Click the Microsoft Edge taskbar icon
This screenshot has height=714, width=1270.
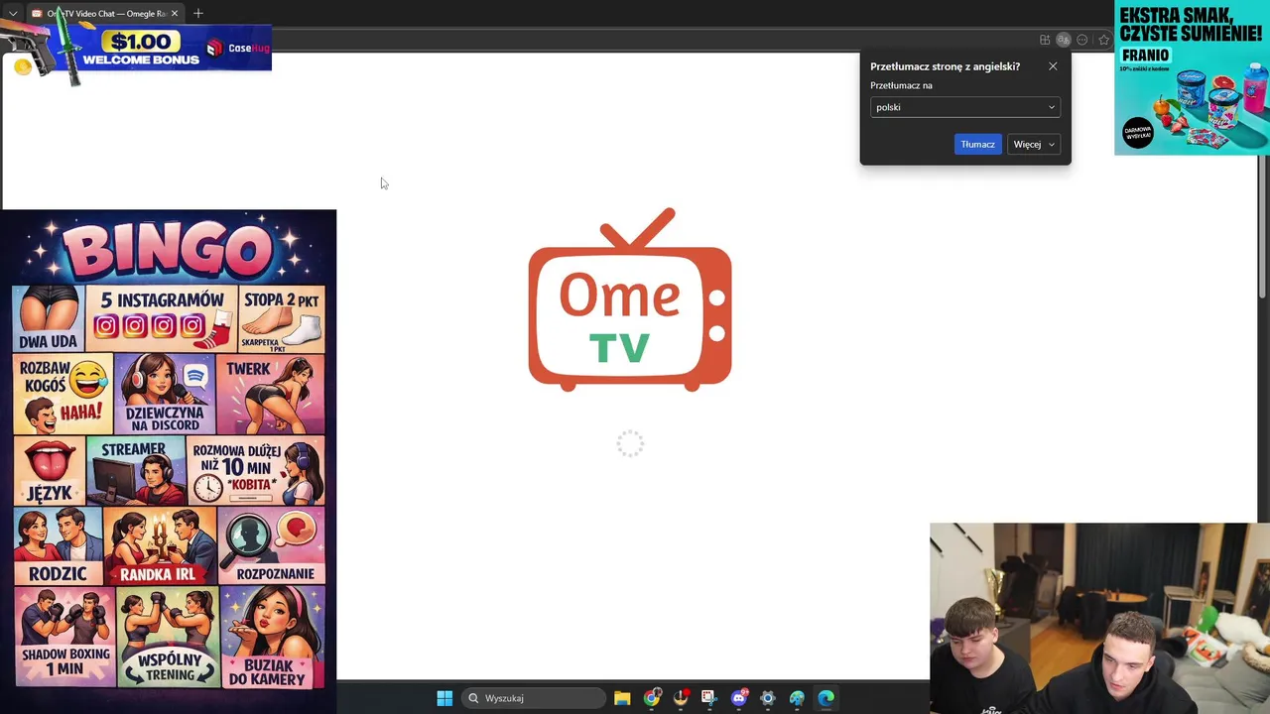tap(825, 698)
